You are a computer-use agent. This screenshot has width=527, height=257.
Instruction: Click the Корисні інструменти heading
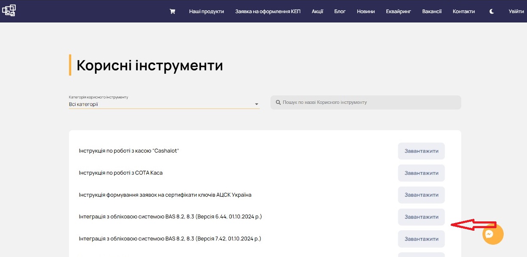(150, 65)
